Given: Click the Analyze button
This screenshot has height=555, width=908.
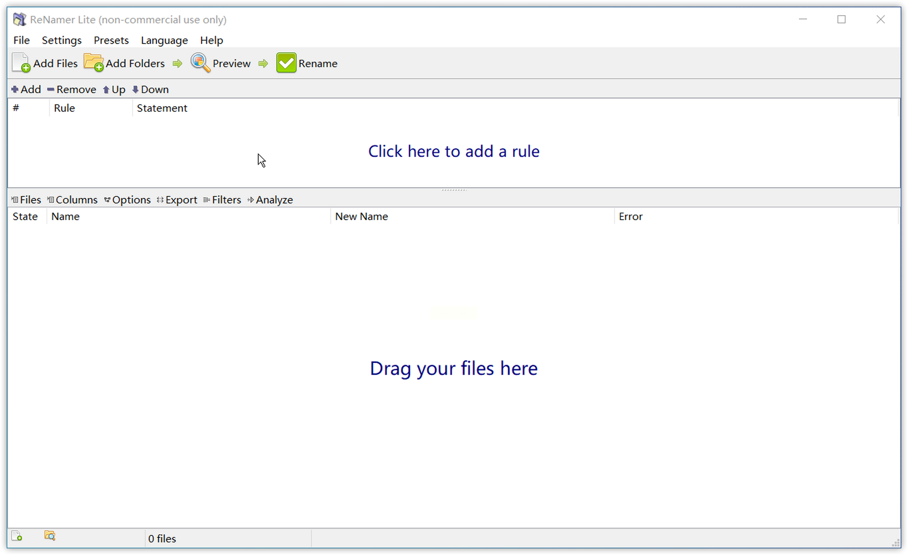Looking at the screenshot, I should (270, 200).
